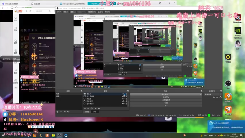Pop out the scenes dock panel
Viewport: 245px width, 138px height.
pos(81,91)
